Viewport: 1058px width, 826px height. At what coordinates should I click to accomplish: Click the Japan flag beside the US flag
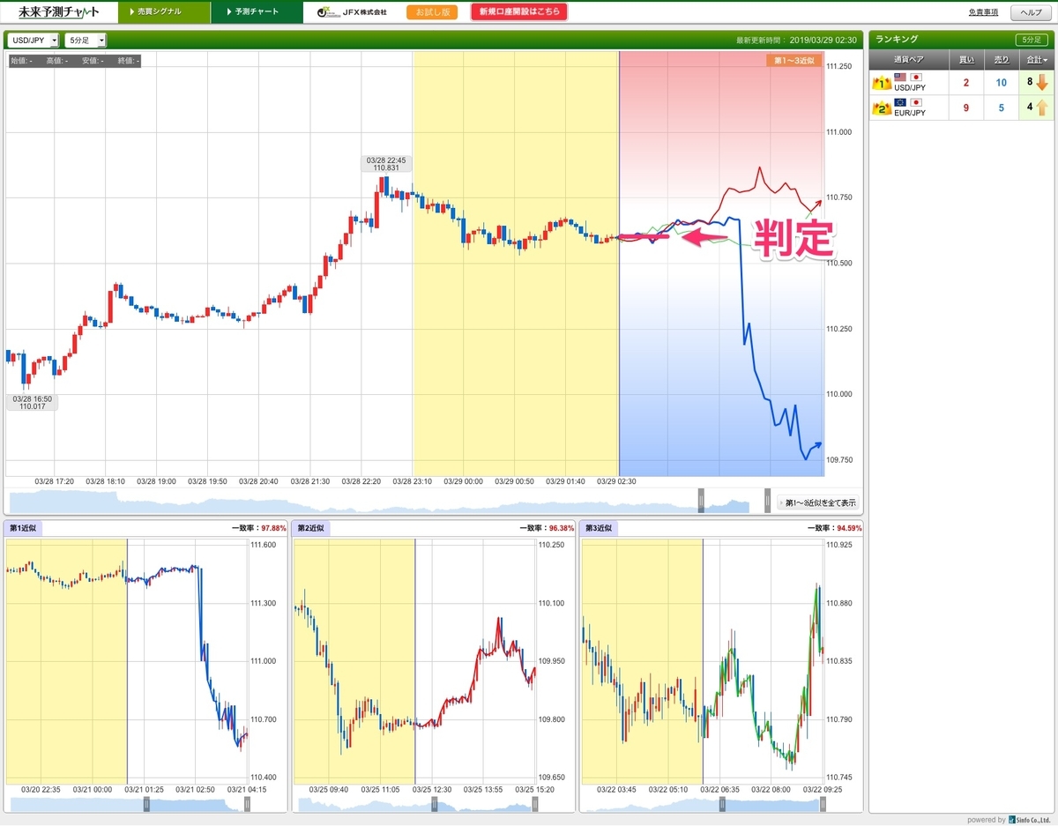[x=917, y=78]
